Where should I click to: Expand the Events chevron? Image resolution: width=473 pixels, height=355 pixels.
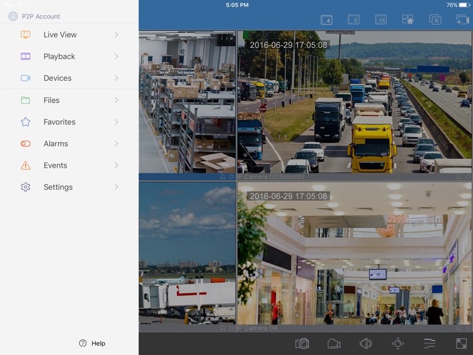117,165
